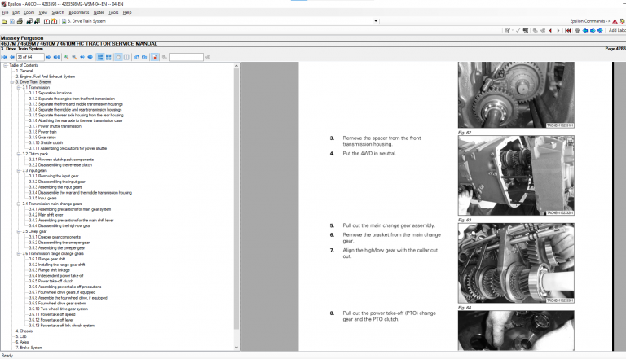Collapse the 3.6 Transmission range change gears branch
The width and height of the screenshot is (626, 359).
coord(19,254)
